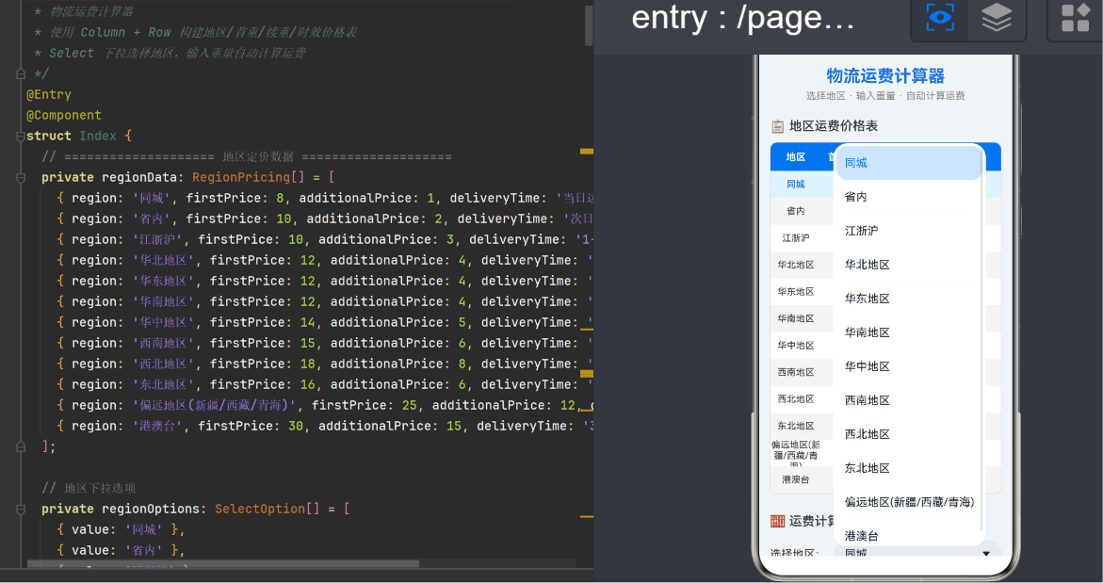Click the layers stack icon in previewer toolbar
1103x583 pixels.
[x=996, y=17]
